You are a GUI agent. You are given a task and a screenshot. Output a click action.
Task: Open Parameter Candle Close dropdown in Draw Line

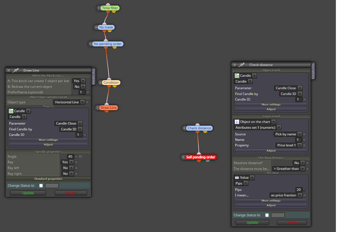coord(69,123)
